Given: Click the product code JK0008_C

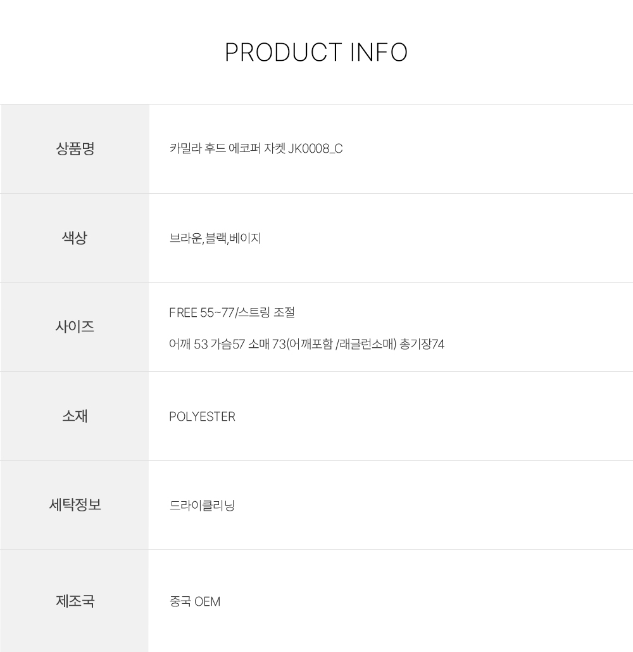Looking at the screenshot, I should pyautogui.click(x=315, y=149).
